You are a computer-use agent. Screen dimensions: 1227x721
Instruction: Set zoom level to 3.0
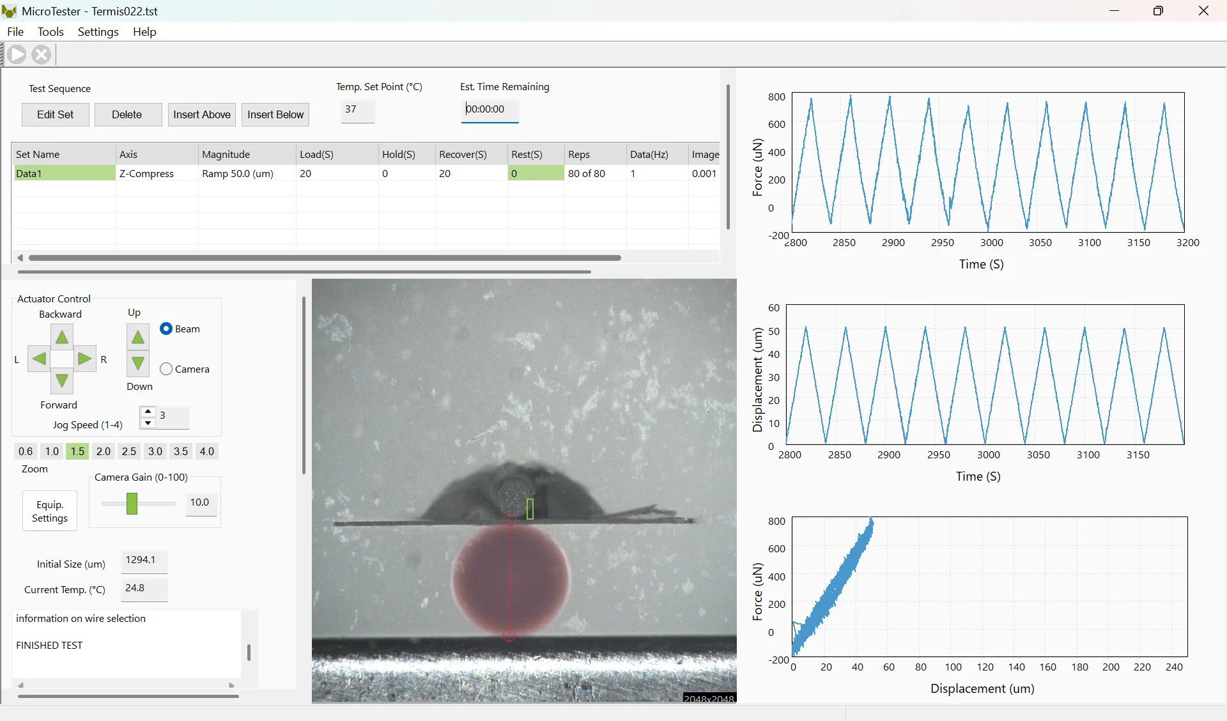tap(155, 451)
